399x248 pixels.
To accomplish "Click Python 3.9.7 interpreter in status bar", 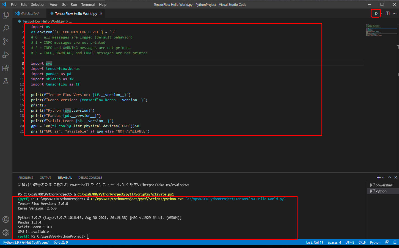I will click(x=26, y=242).
